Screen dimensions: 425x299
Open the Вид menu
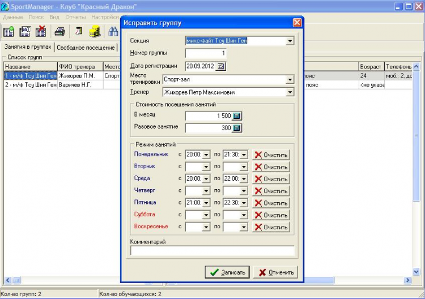tap(54, 17)
